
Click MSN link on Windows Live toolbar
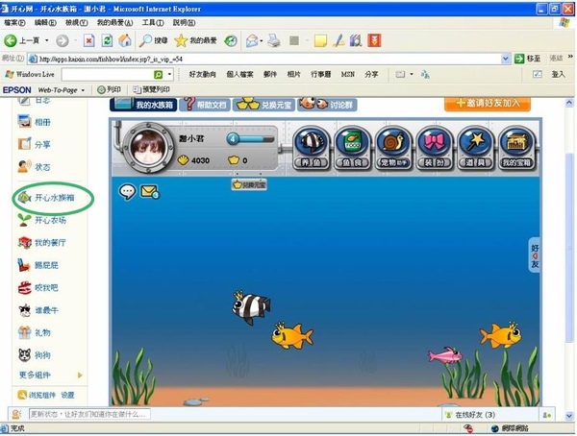point(347,74)
